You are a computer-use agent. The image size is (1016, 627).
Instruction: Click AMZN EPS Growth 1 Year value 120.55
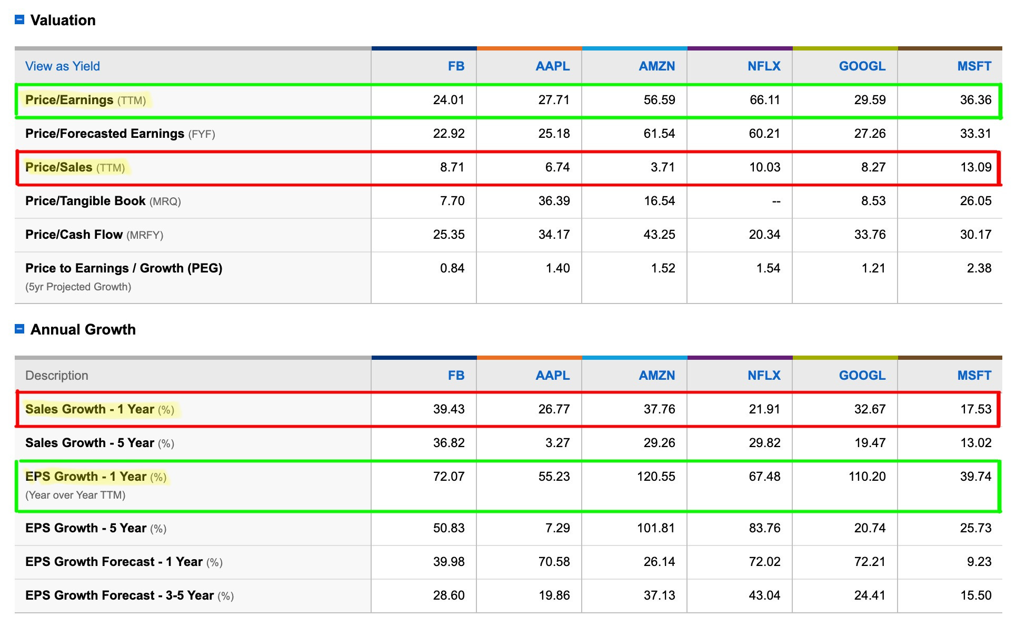[x=656, y=477]
